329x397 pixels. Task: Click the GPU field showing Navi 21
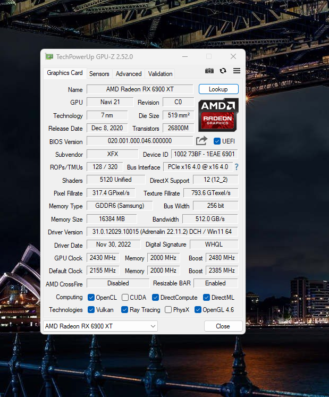click(110, 102)
